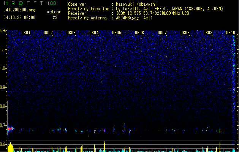Click the antenna value A504HB(yagi 4el)
This screenshot has height=152, width=239.
134,18
